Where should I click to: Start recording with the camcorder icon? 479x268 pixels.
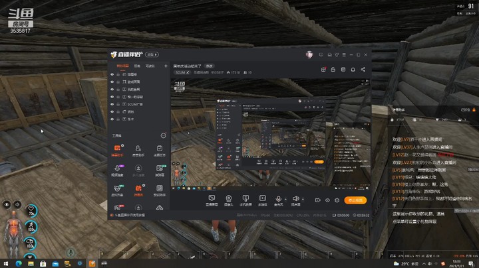click(318, 200)
